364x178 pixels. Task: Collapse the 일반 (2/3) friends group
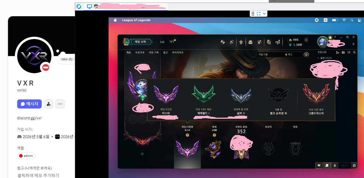tap(325, 58)
